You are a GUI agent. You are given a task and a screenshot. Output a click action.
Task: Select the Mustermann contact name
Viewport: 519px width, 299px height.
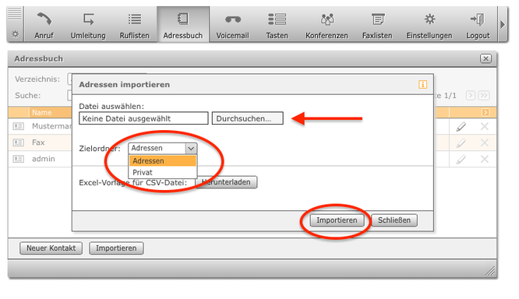point(51,126)
